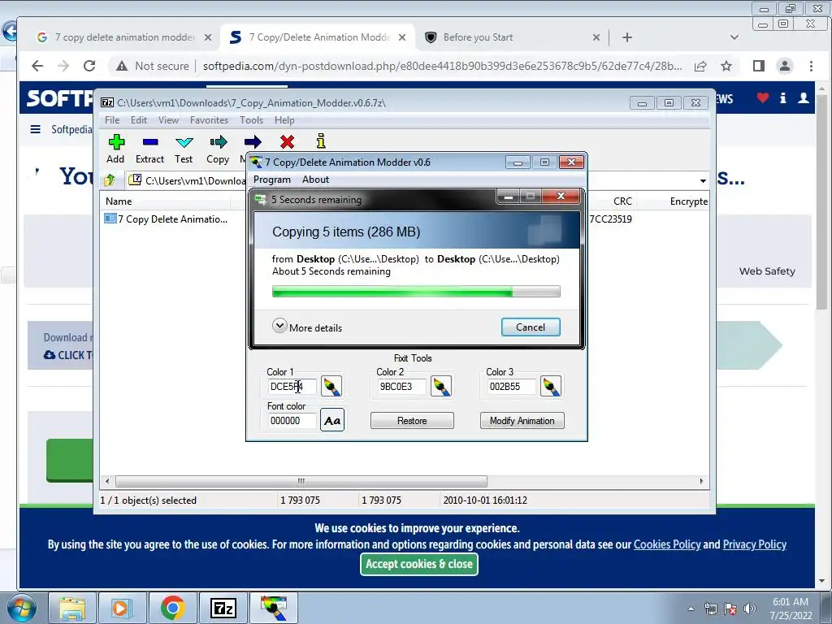Image resolution: width=832 pixels, height=624 pixels.
Task: Open the Edit menu in 7-Zip
Action: [x=138, y=120]
